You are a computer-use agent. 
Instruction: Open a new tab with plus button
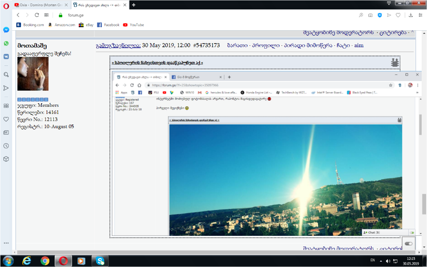point(134,4)
